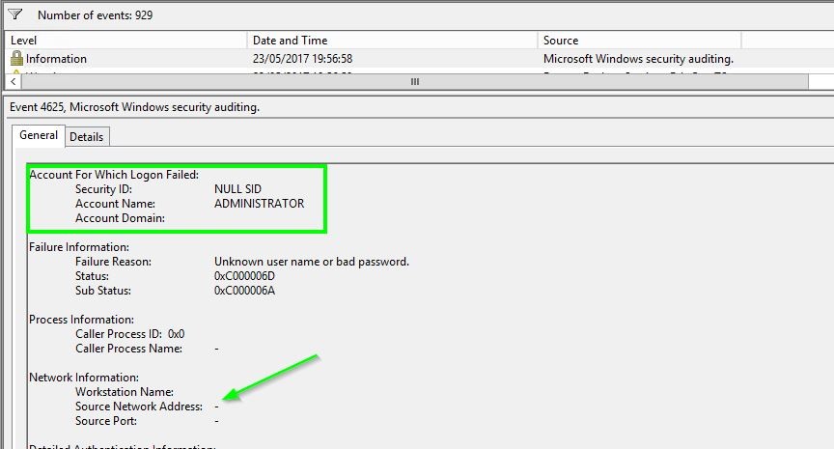Viewport: 834px width, 449px height.
Task: Click the ADMINISTRATOR account name value
Action: [x=259, y=204]
